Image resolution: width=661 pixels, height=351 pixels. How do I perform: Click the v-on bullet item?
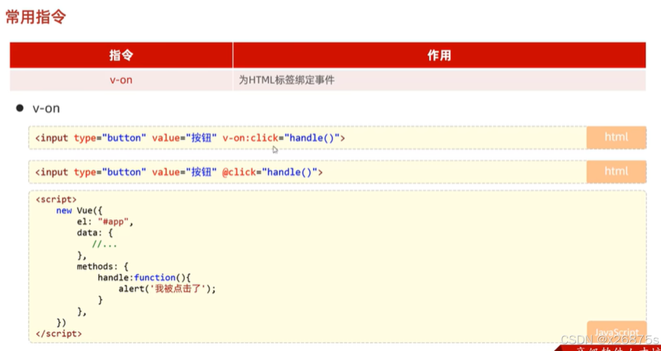(46, 109)
